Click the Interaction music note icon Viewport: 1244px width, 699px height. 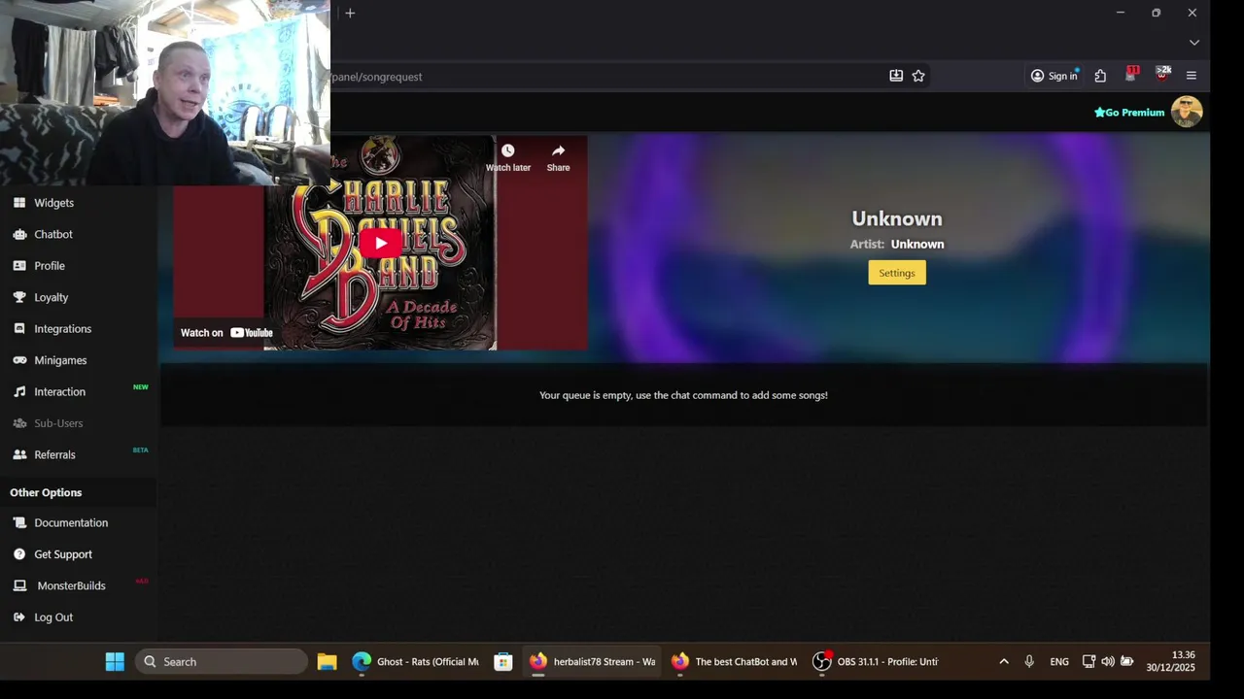click(x=19, y=392)
